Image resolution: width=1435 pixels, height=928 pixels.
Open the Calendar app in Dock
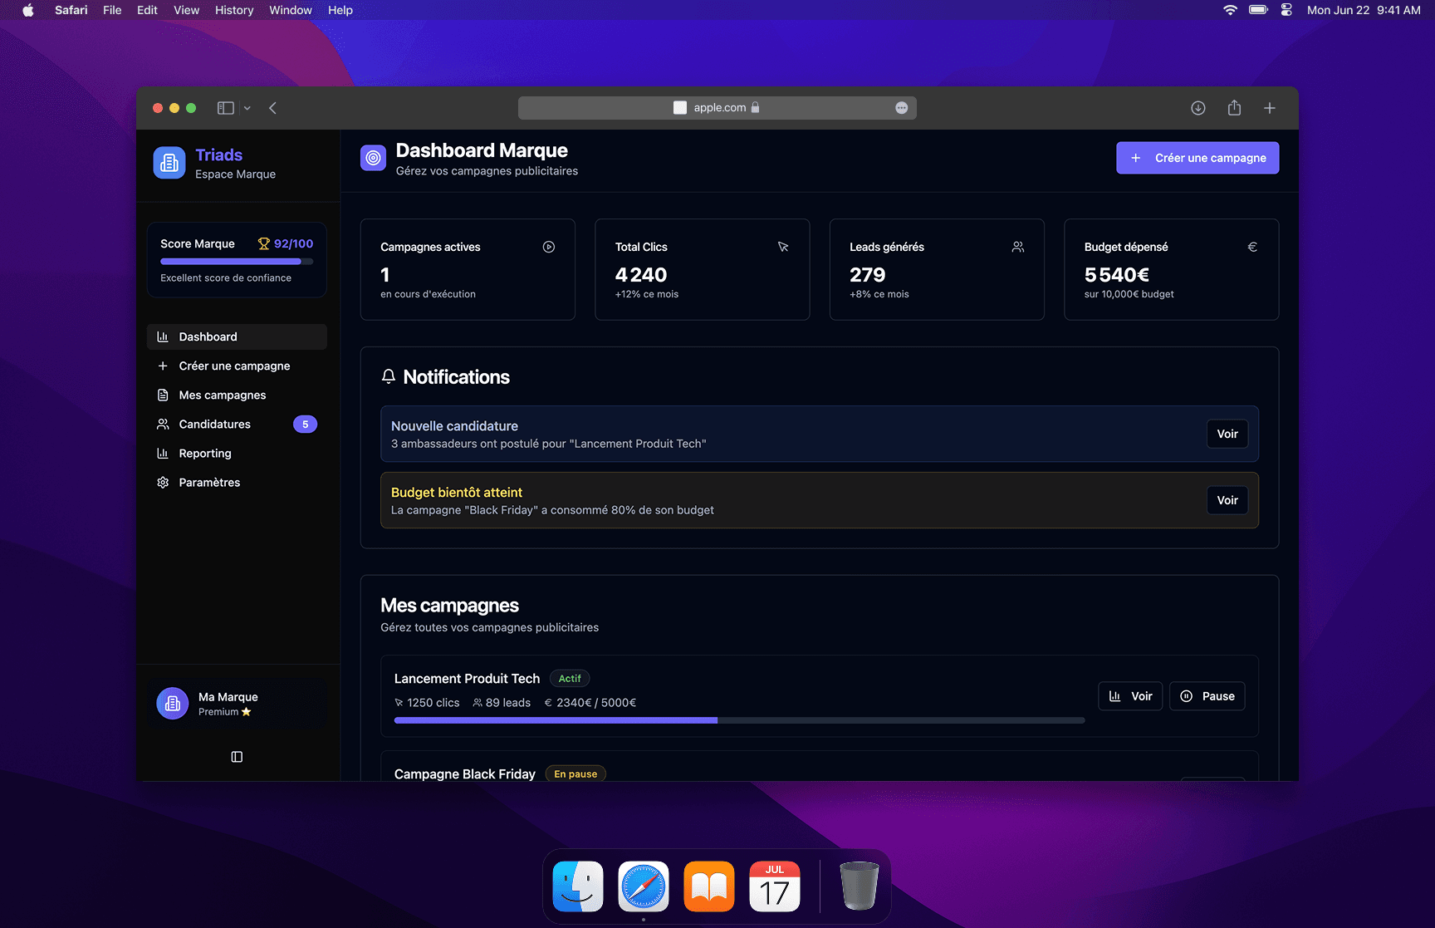coord(775,886)
